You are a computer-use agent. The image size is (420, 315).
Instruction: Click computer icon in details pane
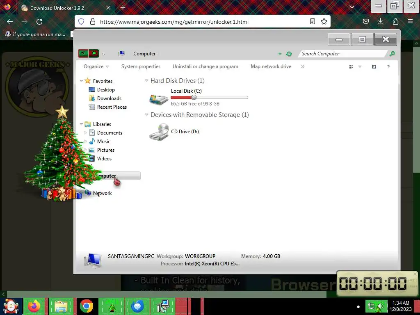(93, 260)
